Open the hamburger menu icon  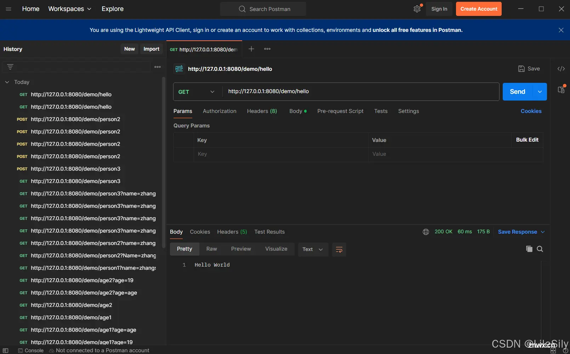(8, 9)
